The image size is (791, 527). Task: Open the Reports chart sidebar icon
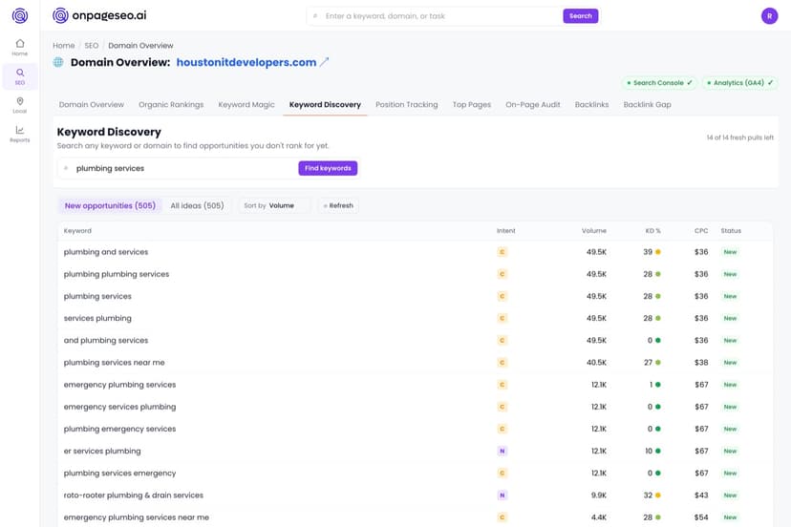pyautogui.click(x=20, y=134)
